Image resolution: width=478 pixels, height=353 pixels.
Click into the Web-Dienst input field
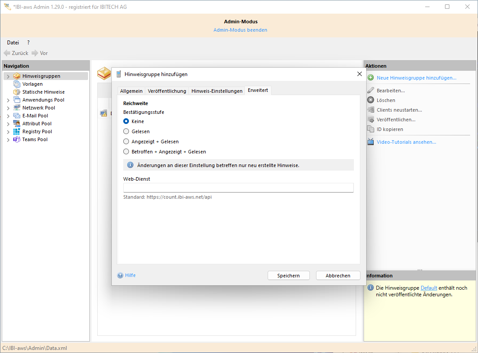pyautogui.click(x=238, y=188)
